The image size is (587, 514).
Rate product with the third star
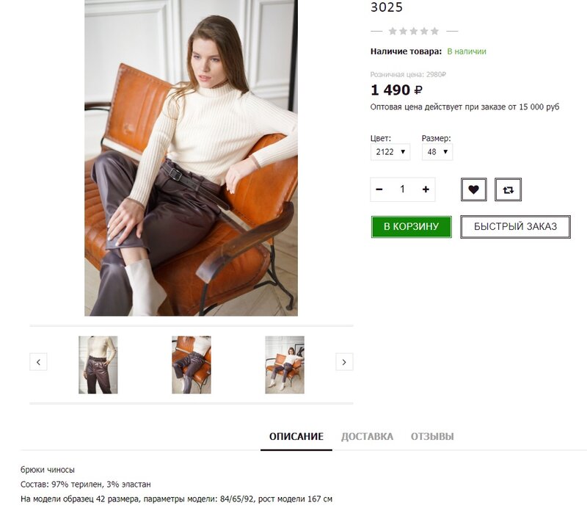(x=414, y=31)
